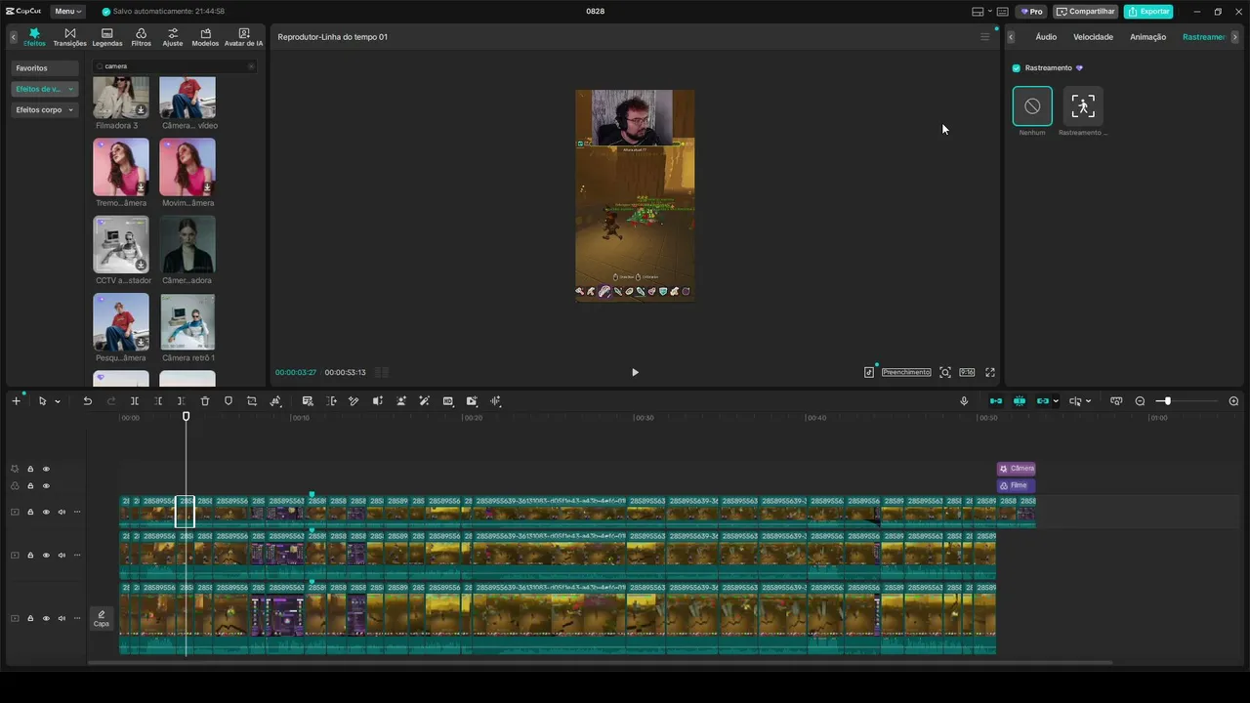Zoom out the timeline

pos(1140,401)
